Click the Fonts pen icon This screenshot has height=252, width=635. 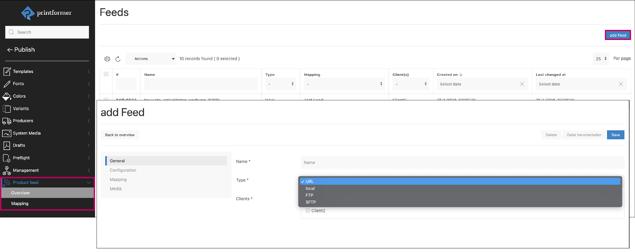tap(7, 84)
